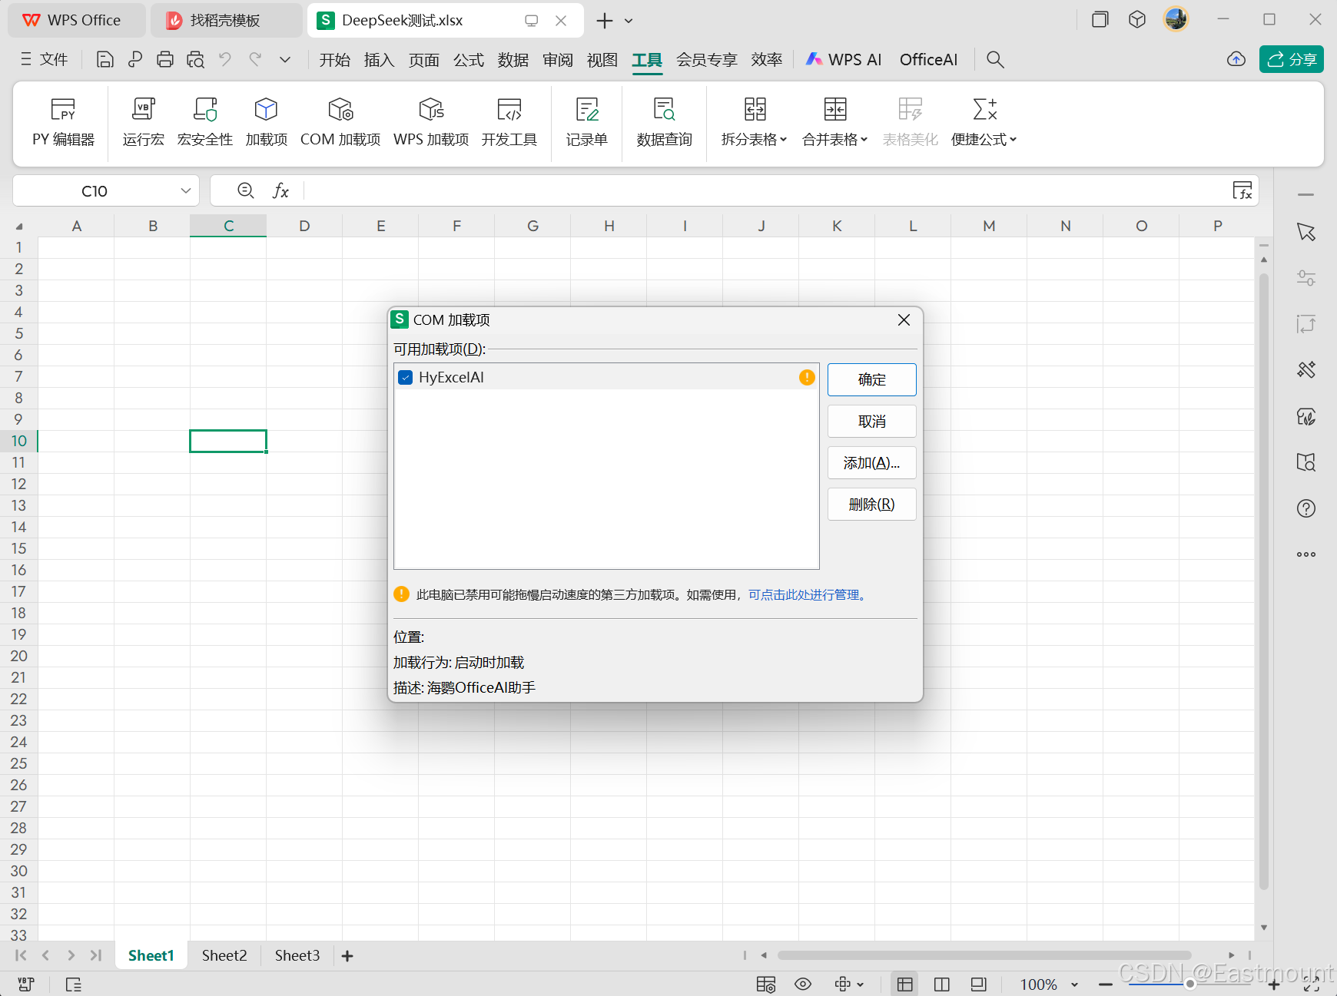Click the orange warning icon beside HyExcelAI
Screen dimensions: 1337x996
(x=807, y=377)
